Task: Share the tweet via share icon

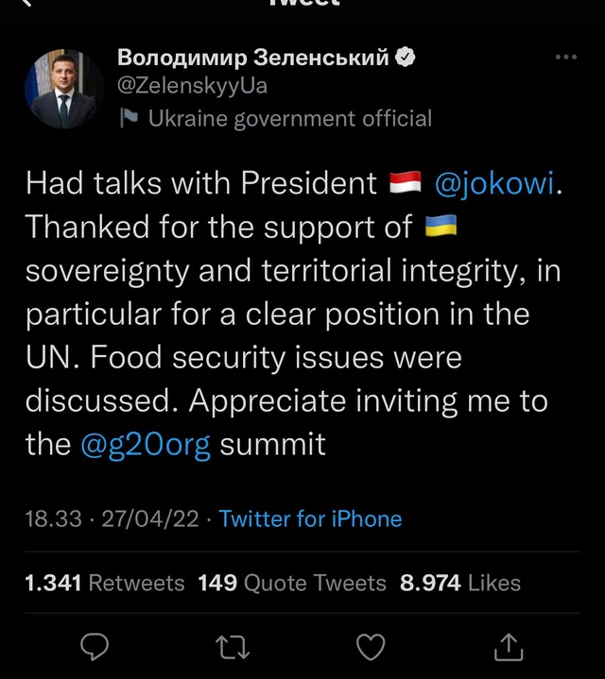Action: 509,646
